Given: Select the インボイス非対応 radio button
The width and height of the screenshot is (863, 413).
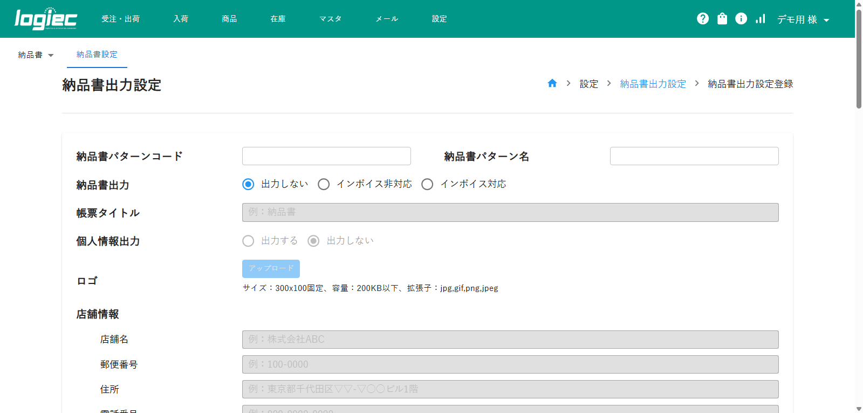Looking at the screenshot, I should [x=324, y=185].
